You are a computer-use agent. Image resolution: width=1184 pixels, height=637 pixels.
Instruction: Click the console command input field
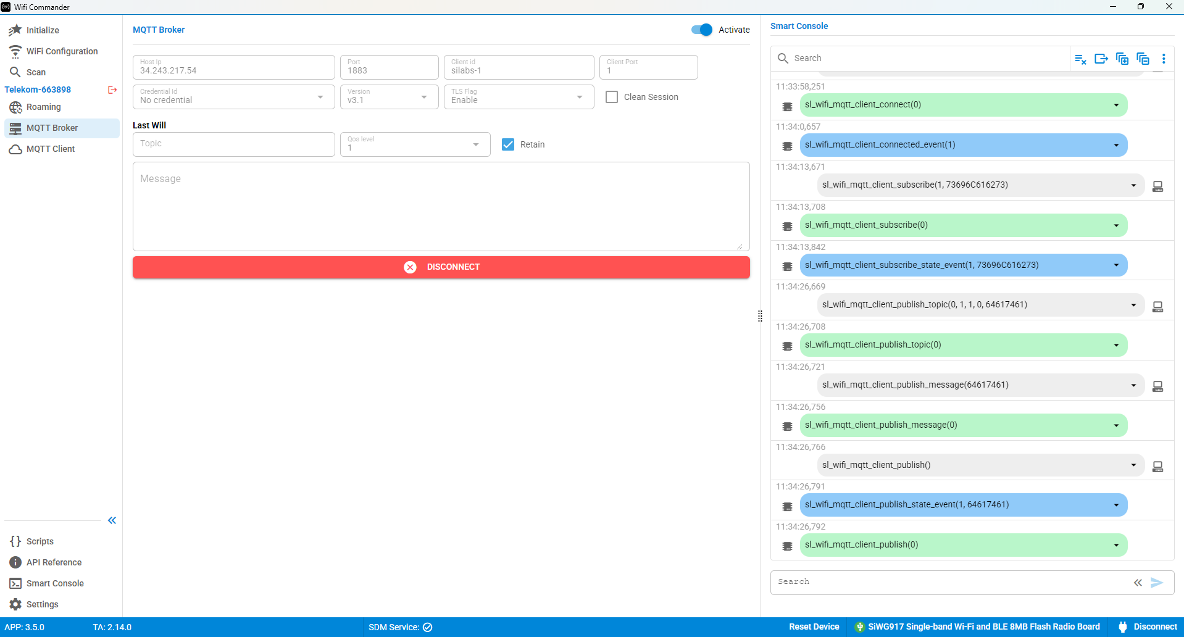tap(951, 582)
